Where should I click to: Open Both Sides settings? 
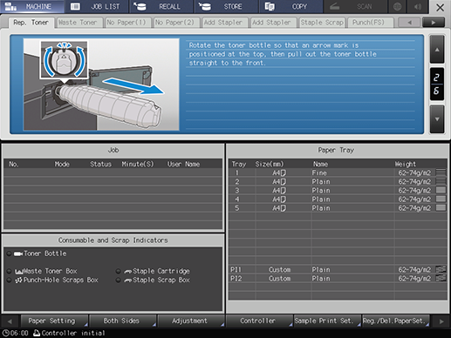coord(122,321)
